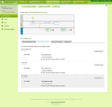Open the Run Apps menu

tap(67, 2)
